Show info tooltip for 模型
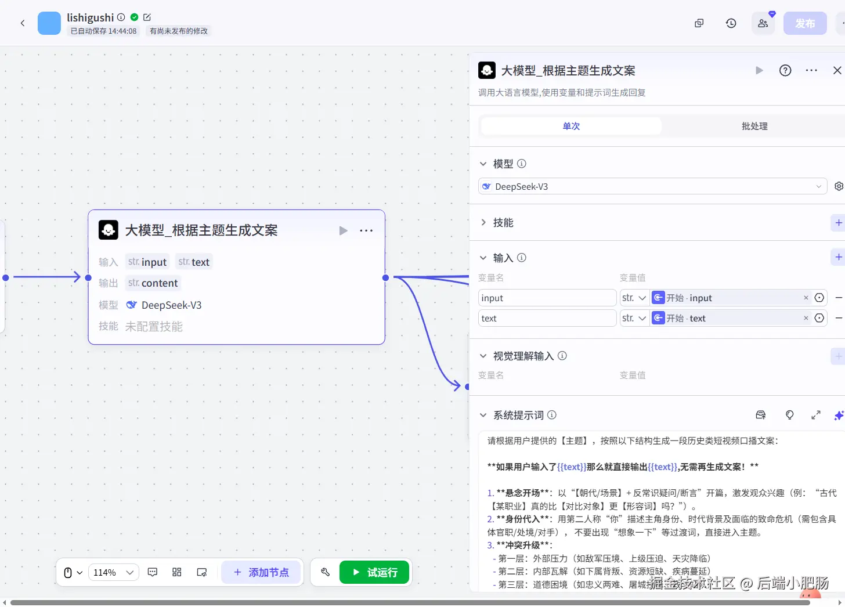The image size is (845, 607). (x=522, y=164)
